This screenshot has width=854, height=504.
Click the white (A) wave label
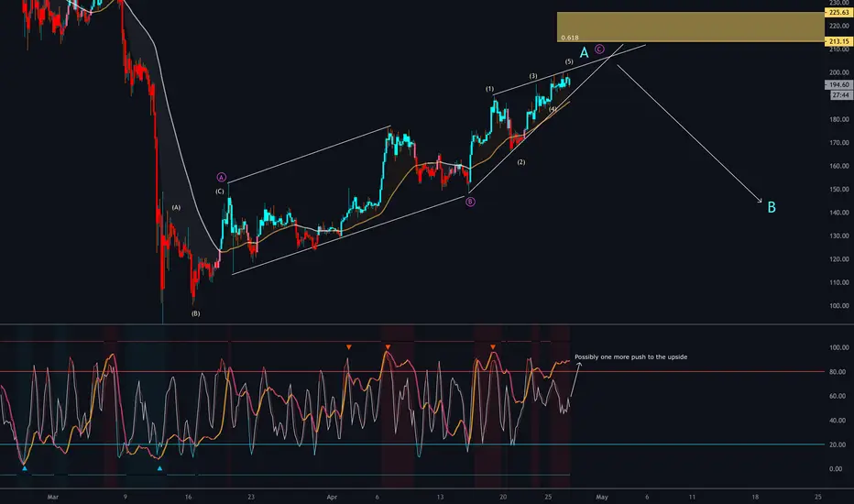pos(176,208)
